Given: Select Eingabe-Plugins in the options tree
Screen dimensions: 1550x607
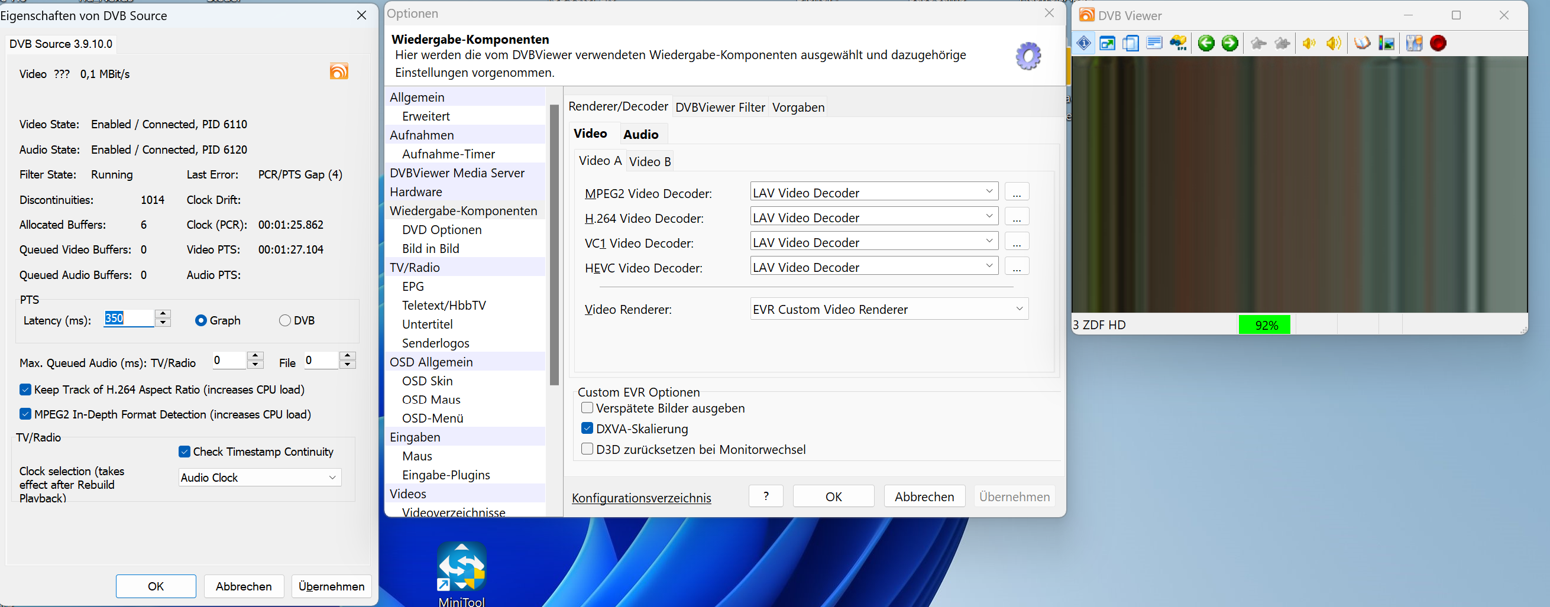Looking at the screenshot, I should [x=446, y=475].
